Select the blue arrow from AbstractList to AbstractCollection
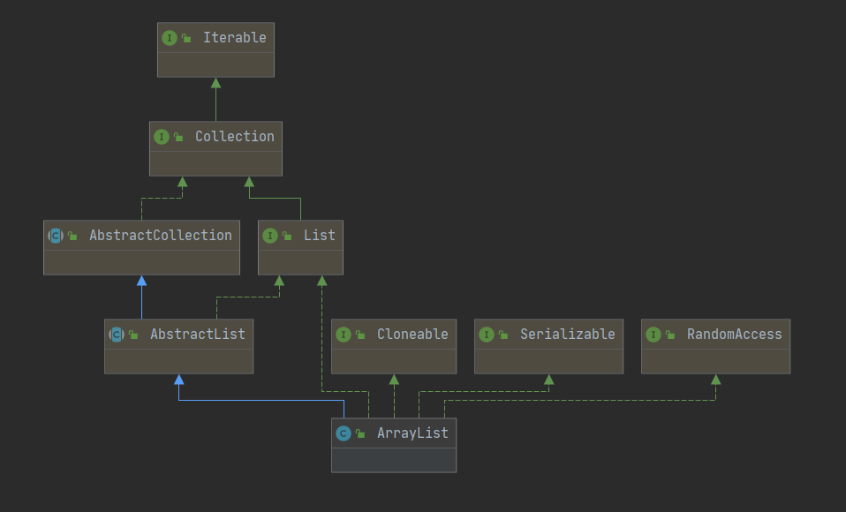This screenshot has height=512, width=846. click(x=141, y=296)
